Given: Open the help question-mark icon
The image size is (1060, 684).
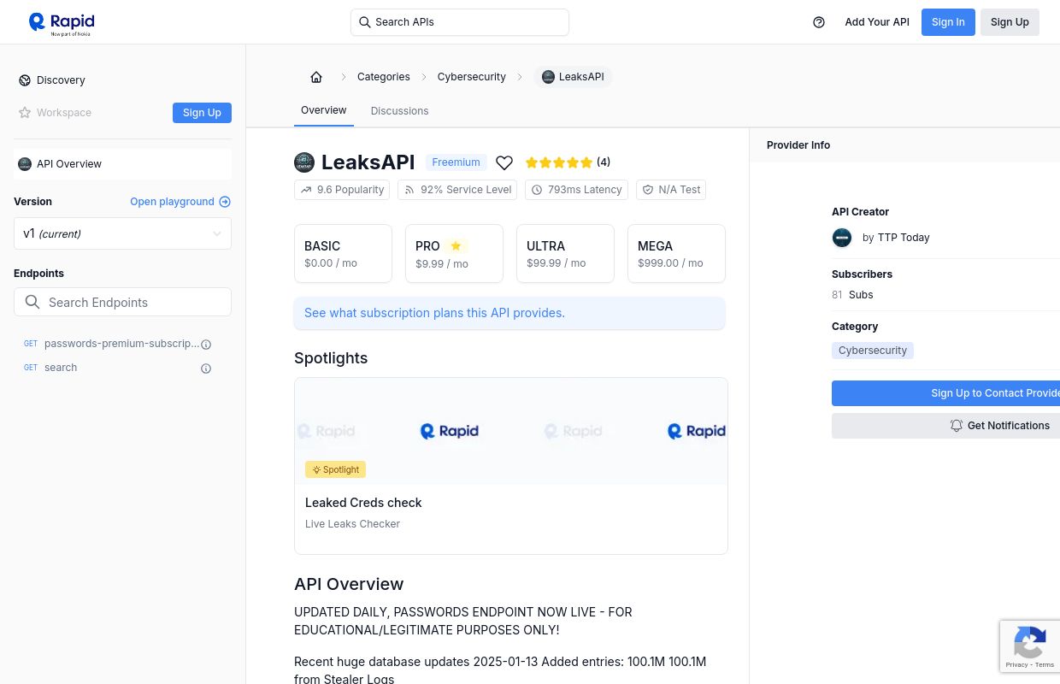Looking at the screenshot, I should point(819,22).
